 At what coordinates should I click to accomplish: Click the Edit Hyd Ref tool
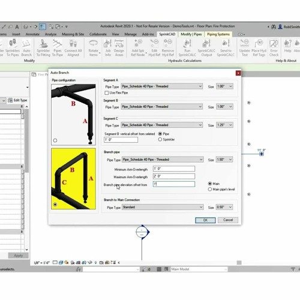154,47
